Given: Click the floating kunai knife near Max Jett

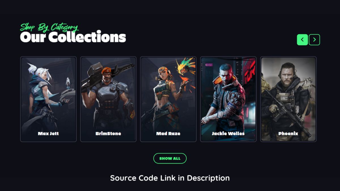Looking at the screenshot, I should tap(67, 82).
